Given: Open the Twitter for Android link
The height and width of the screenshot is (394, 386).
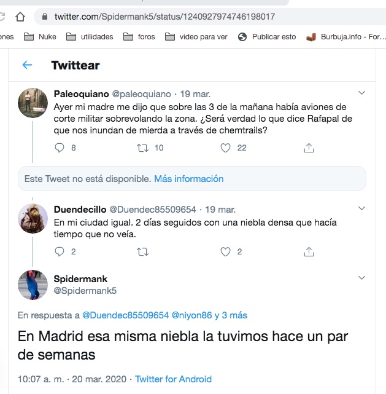Looking at the screenshot, I should click(174, 379).
